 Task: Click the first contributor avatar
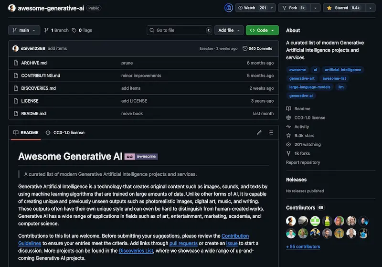pyautogui.click(x=291, y=221)
